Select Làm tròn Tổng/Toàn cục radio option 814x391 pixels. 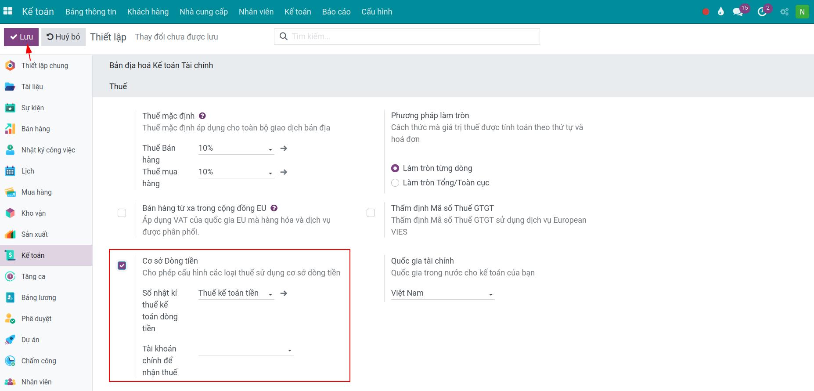coord(395,183)
